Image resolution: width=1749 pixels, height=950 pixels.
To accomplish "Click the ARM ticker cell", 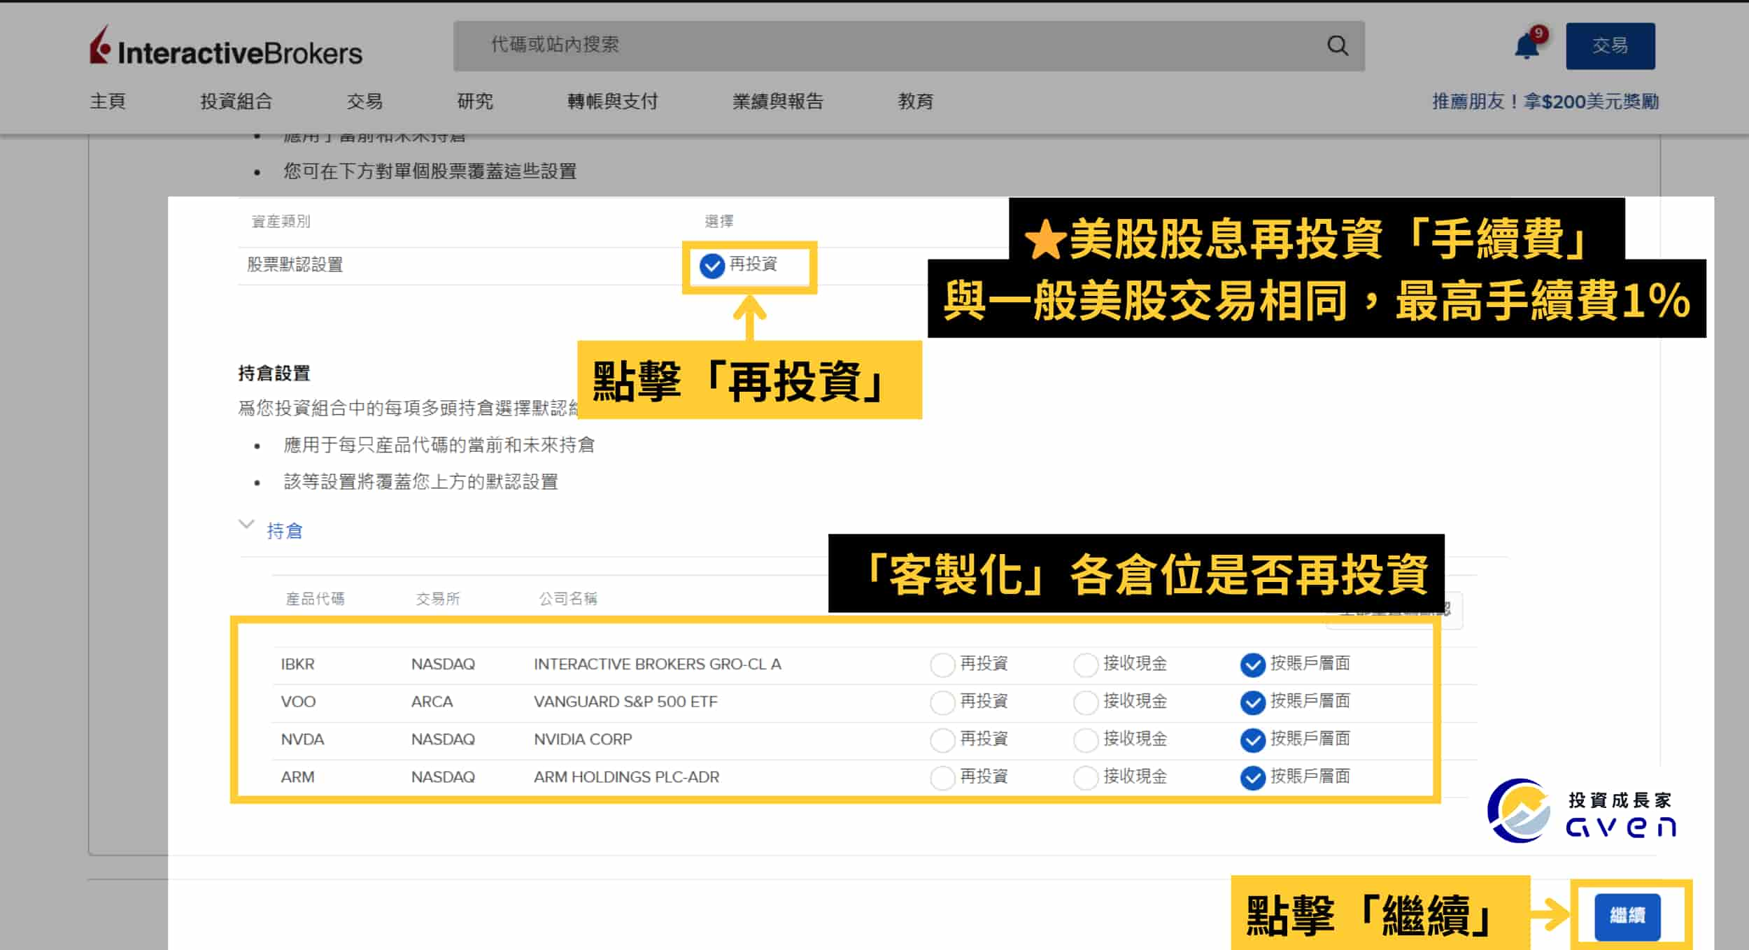I will 297,777.
